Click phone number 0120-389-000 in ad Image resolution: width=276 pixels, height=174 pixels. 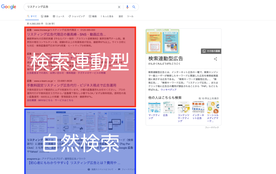[88, 30]
